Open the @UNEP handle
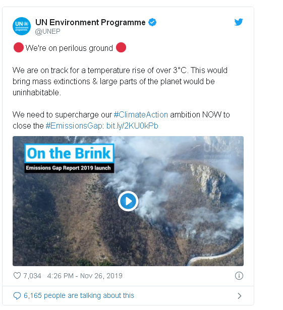 click(x=48, y=31)
